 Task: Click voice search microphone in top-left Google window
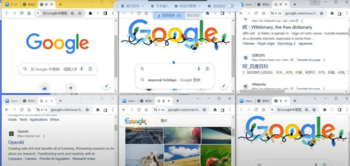82,69
